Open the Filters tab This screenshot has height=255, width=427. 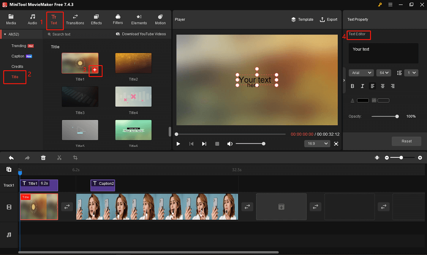118,20
